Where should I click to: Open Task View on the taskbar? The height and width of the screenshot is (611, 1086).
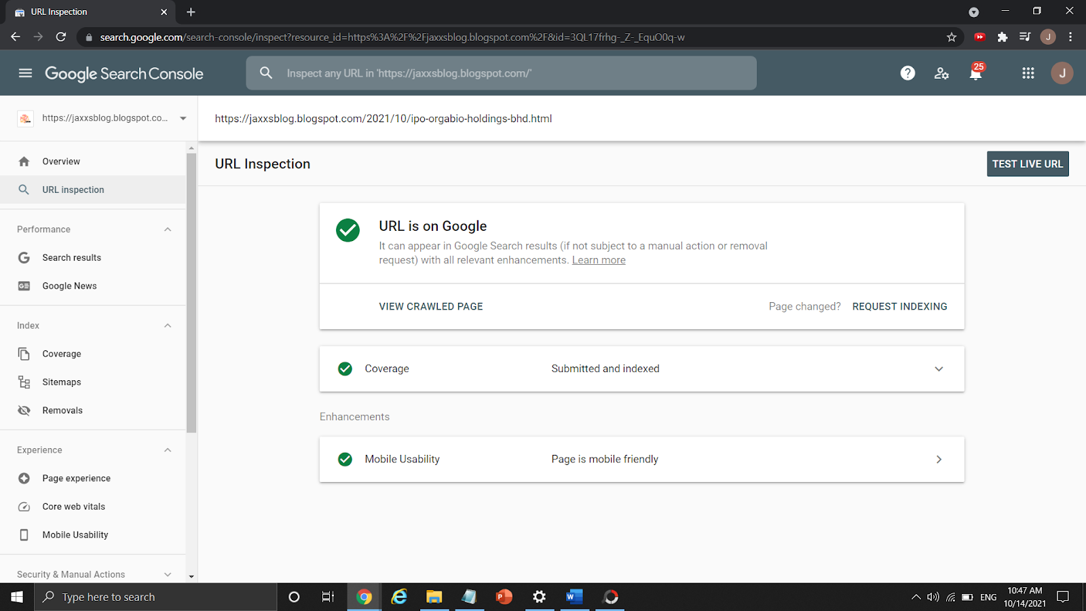coord(328,597)
